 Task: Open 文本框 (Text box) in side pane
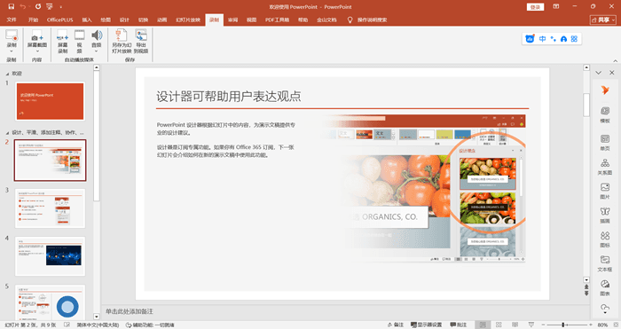(605, 263)
